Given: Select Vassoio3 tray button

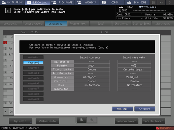Looking at the screenshot, I should [x=33, y=68].
